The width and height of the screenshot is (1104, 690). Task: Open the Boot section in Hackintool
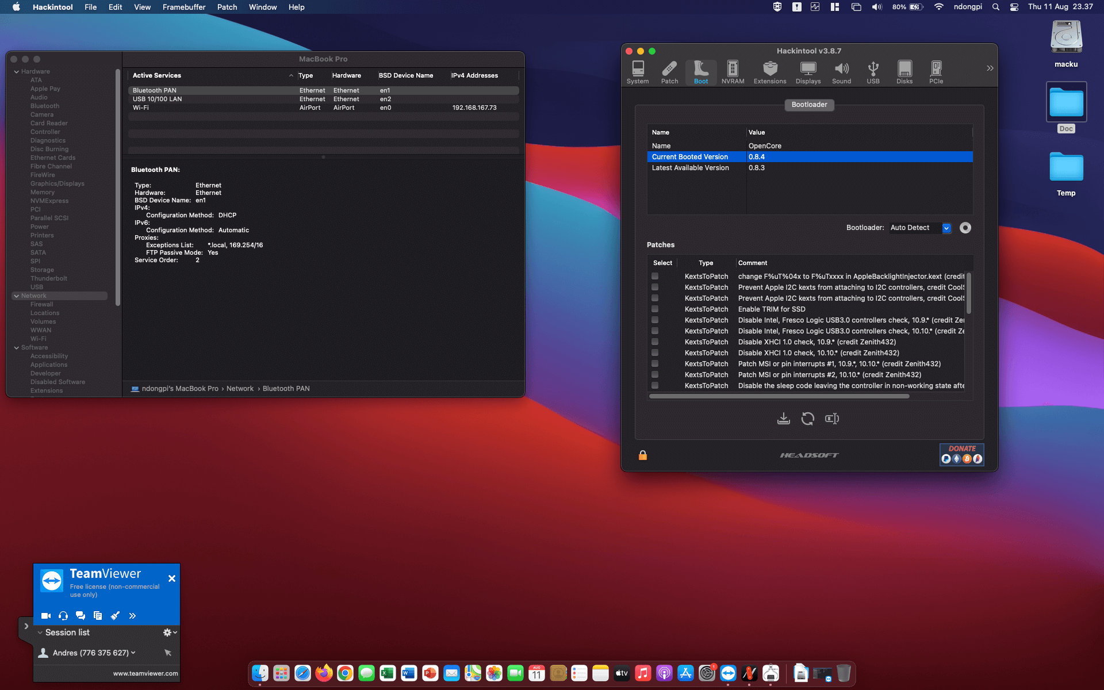coord(700,71)
